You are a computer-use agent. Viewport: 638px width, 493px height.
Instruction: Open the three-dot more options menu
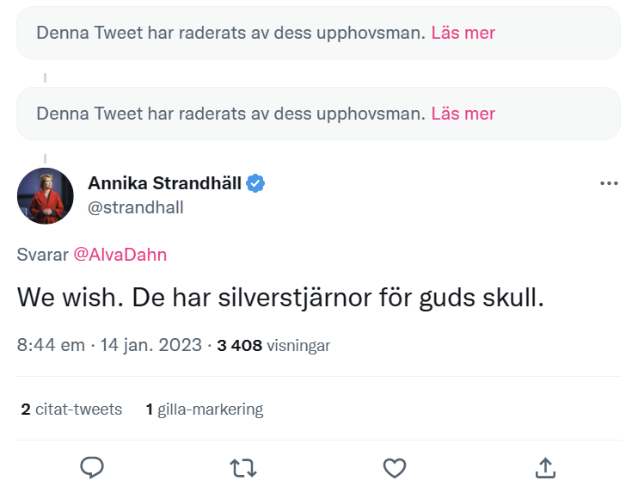click(x=609, y=183)
